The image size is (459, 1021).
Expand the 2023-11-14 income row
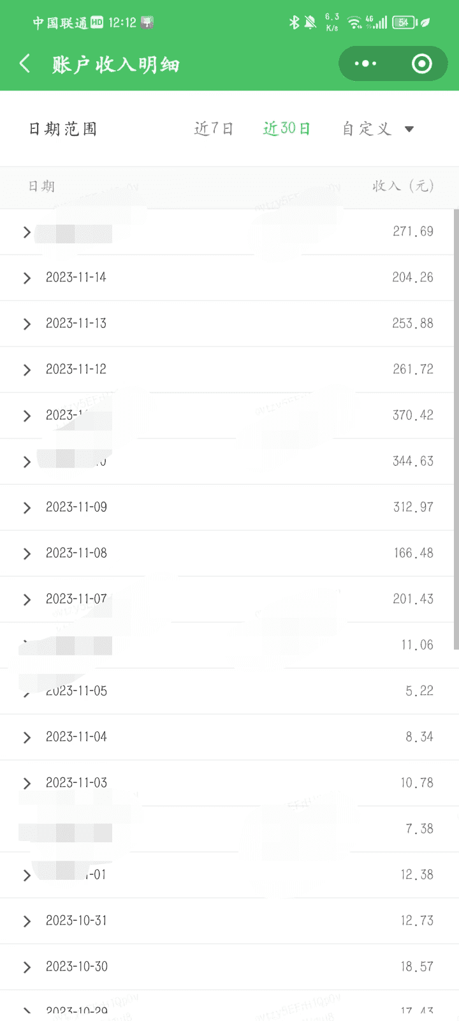coord(27,278)
